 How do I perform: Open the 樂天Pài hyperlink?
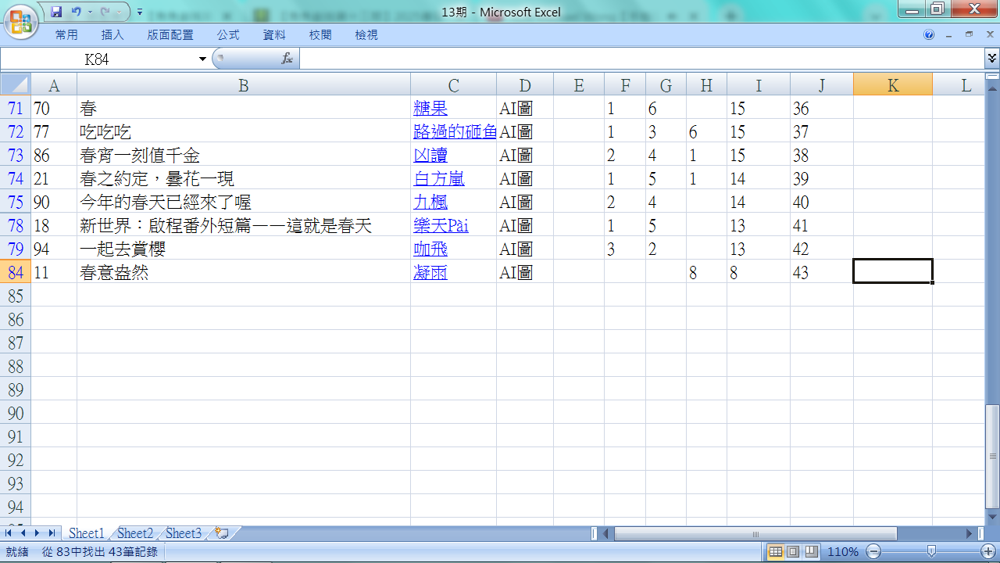point(441,226)
